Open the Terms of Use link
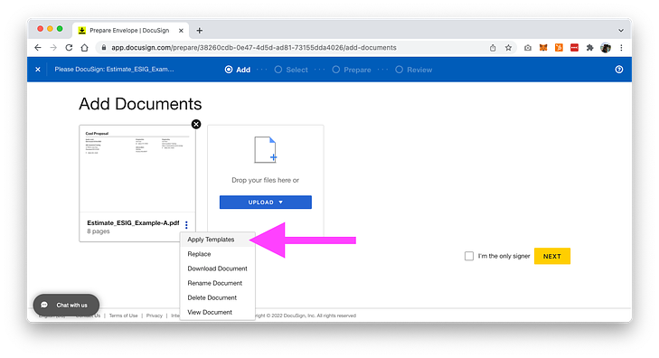 click(123, 316)
